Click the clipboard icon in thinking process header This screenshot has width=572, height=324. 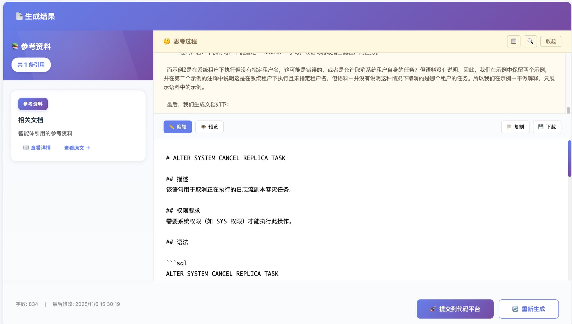point(514,41)
